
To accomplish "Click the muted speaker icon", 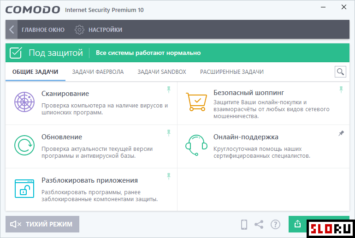I will click(15, 224).
